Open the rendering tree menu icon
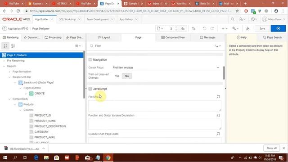This screenshot has width=288, height=162. coord(78,46)
